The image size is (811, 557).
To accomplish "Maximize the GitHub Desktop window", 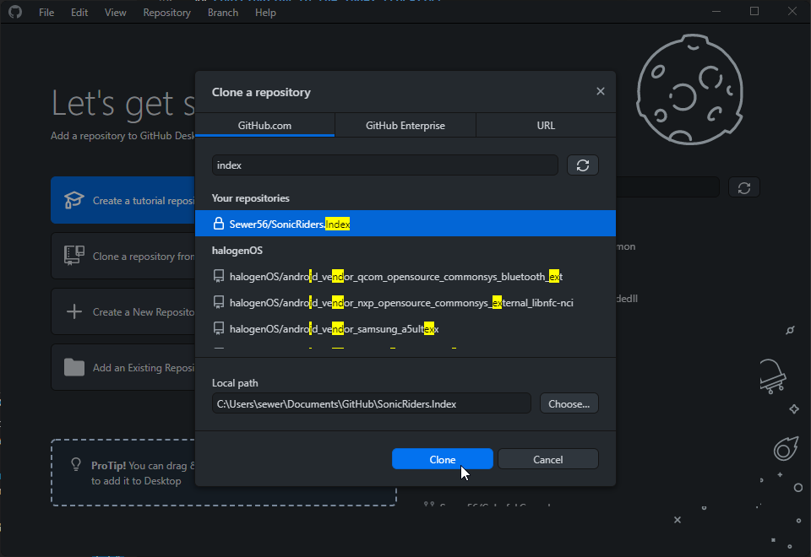I will tap(754, 11).
